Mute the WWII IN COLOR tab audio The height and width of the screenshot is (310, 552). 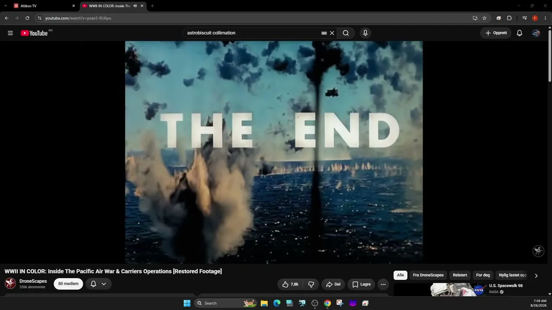click(135, 6)
